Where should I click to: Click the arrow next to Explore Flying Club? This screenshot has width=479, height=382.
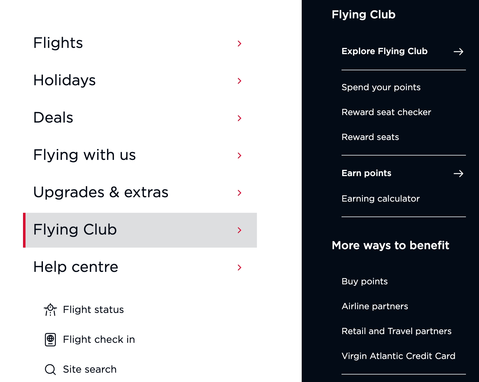[458, 52]
